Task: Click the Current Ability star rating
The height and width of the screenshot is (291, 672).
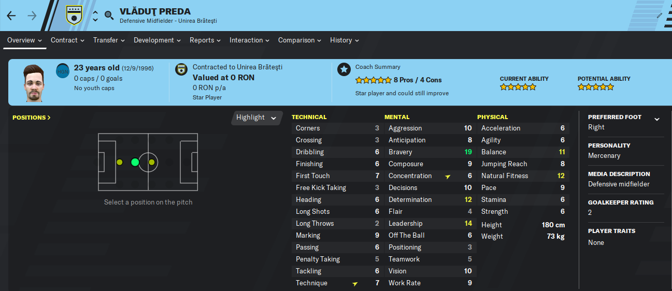Action: [x=518, y=87]
